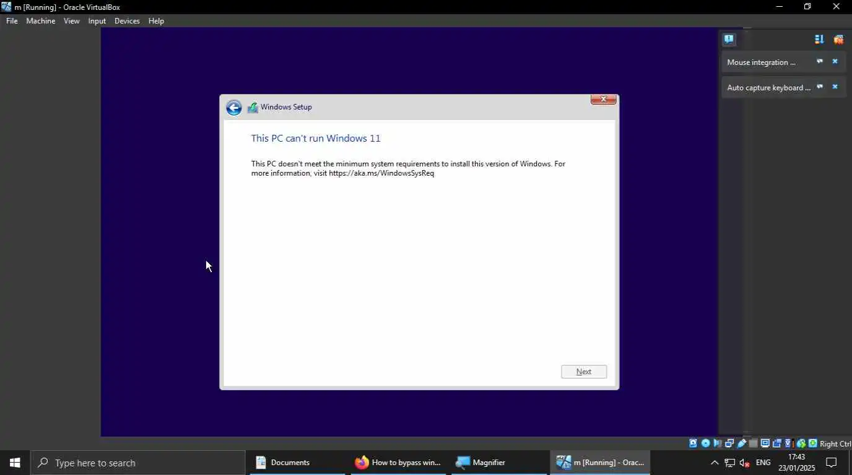
Task: Open the Windows Start menu
Action: click(15, 463)
